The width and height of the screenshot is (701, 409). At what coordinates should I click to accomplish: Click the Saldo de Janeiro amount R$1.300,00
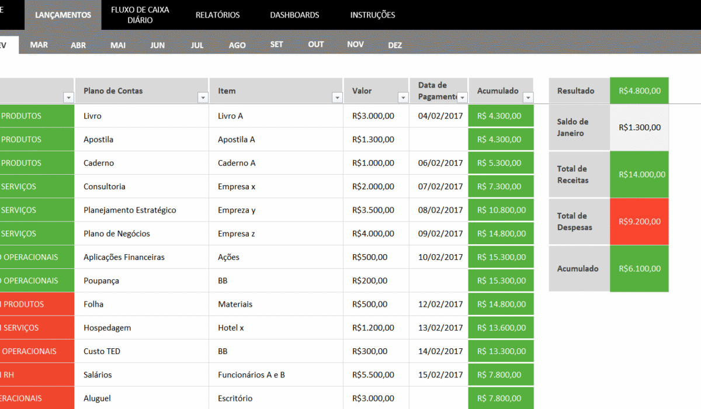click(x=639, y=127)
